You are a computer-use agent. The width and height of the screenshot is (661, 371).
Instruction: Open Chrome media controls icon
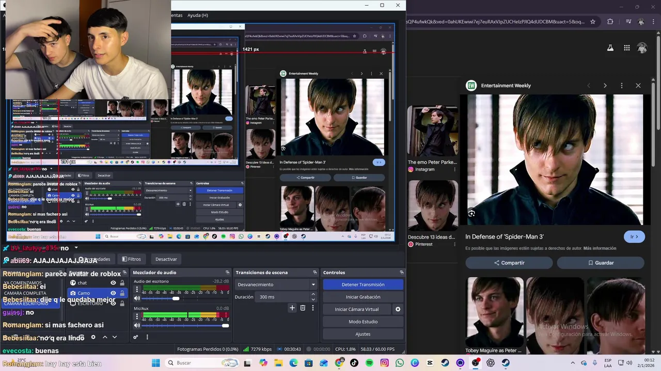click(628, 22)
